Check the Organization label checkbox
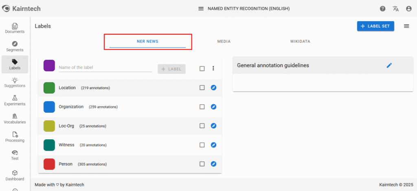Viewport: 417px width, 191px height. pyautogui.click(x=202, y=107)
